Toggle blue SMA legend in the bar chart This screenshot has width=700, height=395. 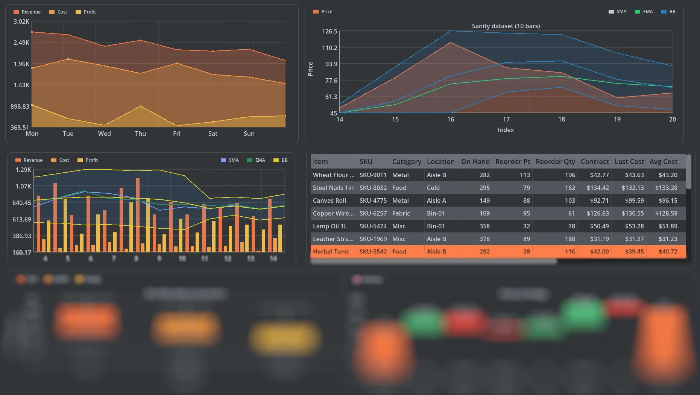[x=229, y=160]
